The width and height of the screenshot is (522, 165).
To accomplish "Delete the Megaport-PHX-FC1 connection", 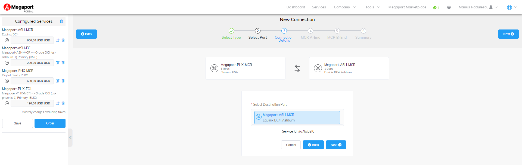I will (x=63, y=103).
